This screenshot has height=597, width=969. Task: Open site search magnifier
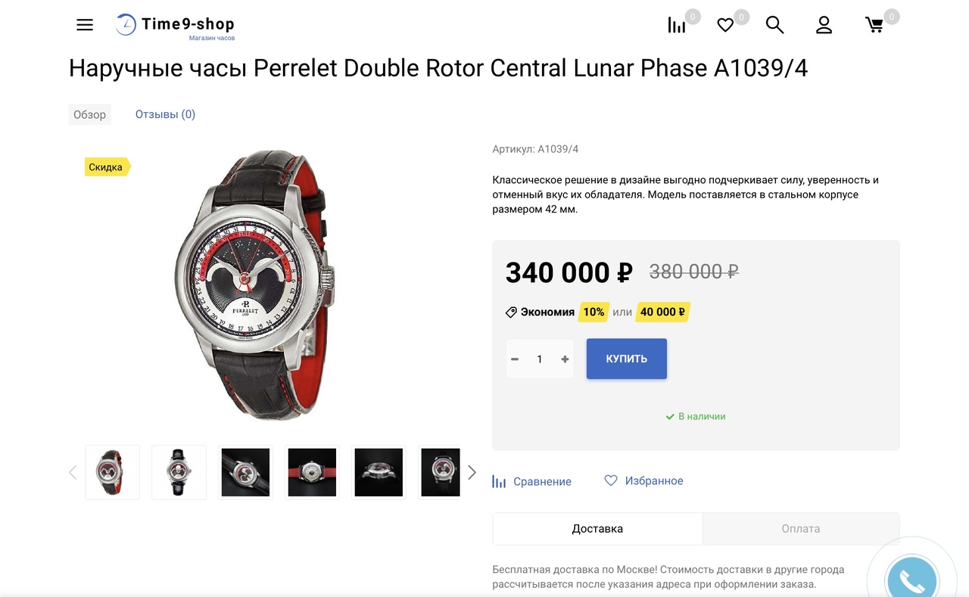coord(774,25)
